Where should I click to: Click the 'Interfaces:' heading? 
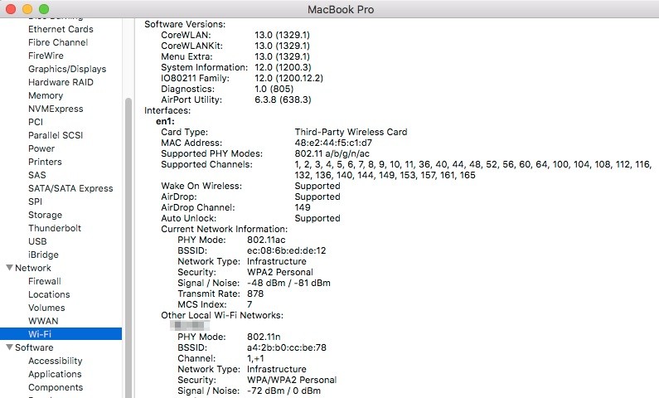tap(167, 110)
